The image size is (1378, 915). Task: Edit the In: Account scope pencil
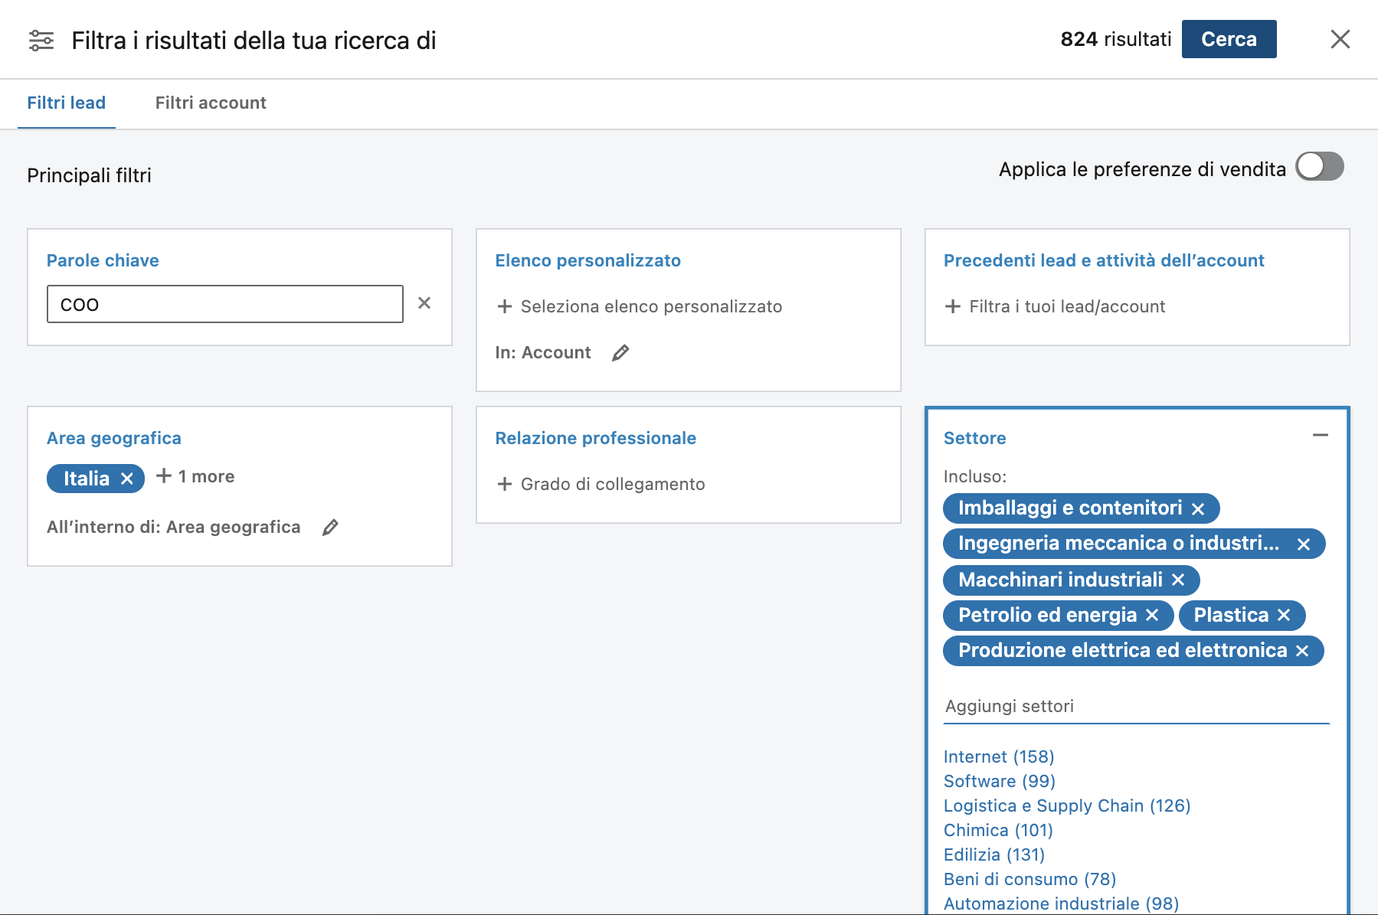[x=620, y=352]
